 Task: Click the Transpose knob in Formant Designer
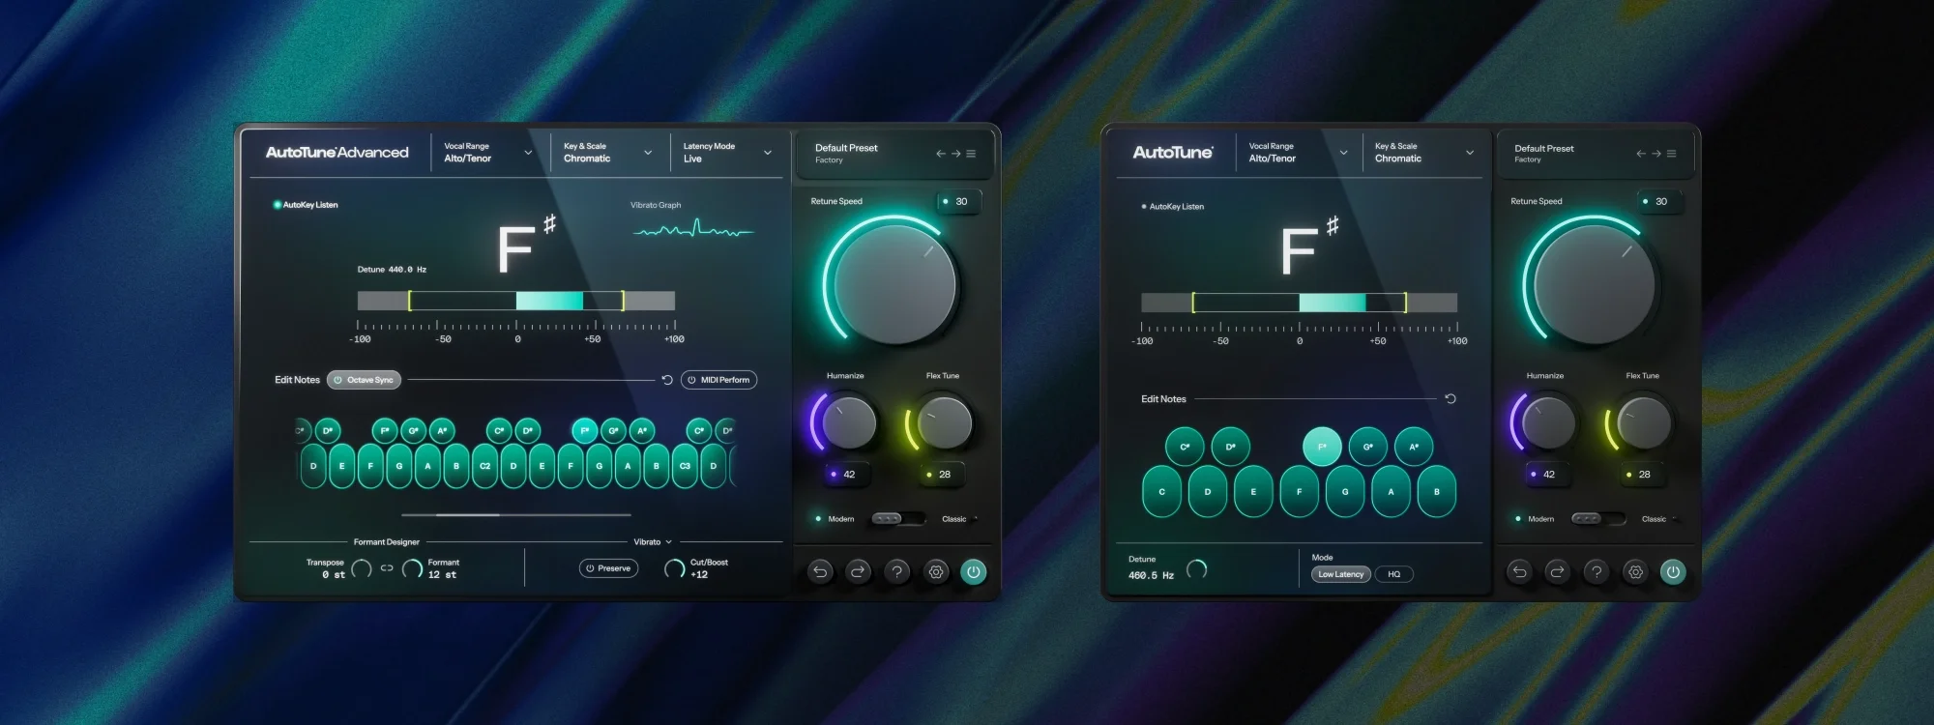click(362, 568)
